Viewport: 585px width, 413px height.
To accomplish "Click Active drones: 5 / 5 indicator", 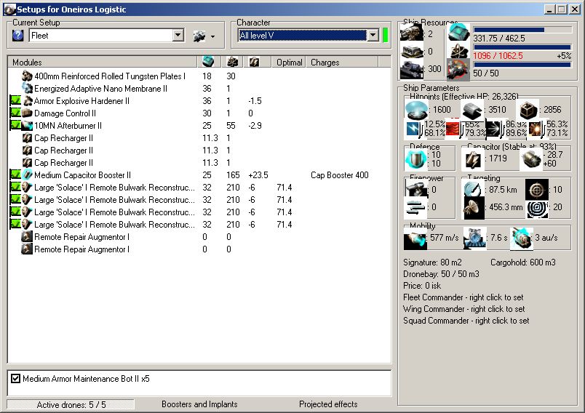I will 71,404.
